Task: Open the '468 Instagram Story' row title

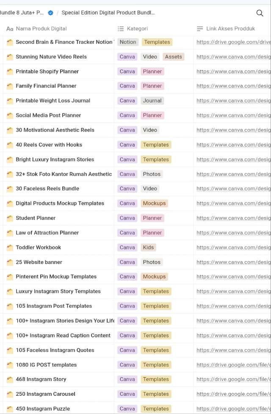Action: (x=41, y=379)
